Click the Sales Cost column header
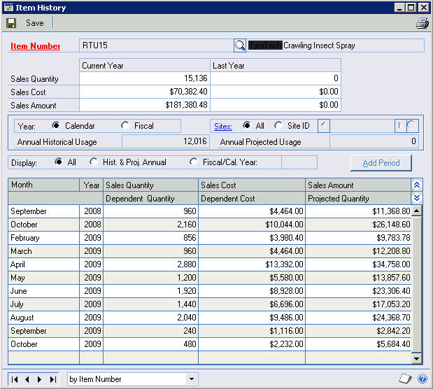Screen dimensions: 433x389 click(x=252, y=185)
